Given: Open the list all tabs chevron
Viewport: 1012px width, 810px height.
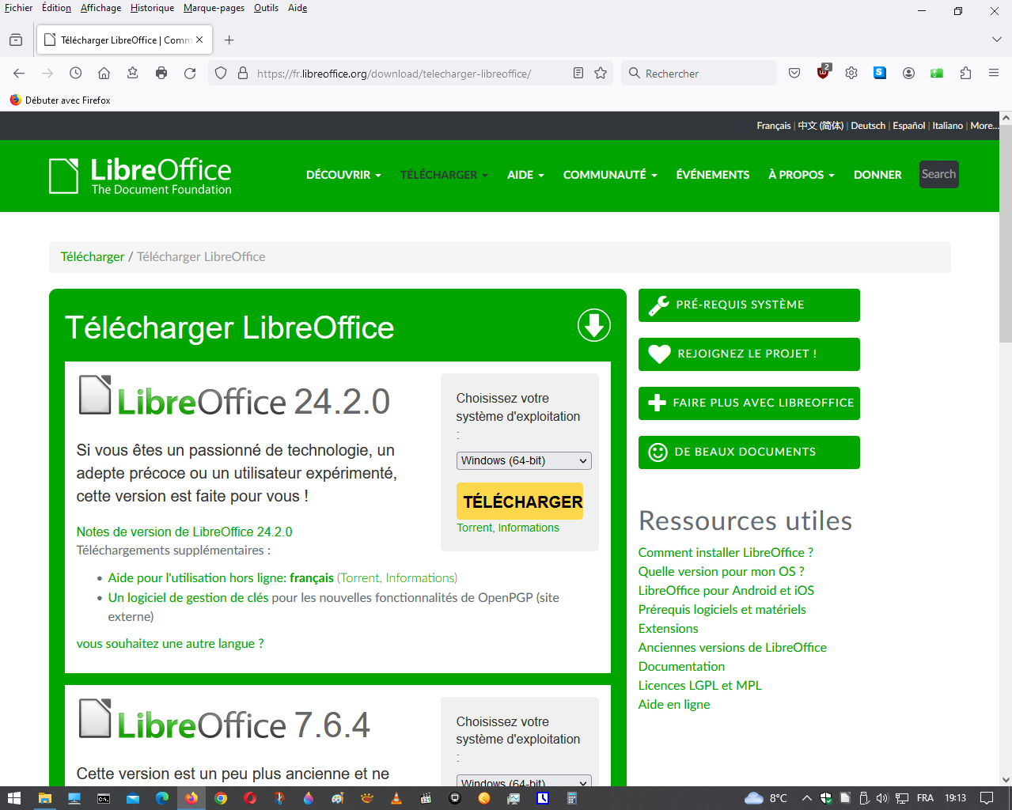Looking at the screenshot, I should click(996, 40).
